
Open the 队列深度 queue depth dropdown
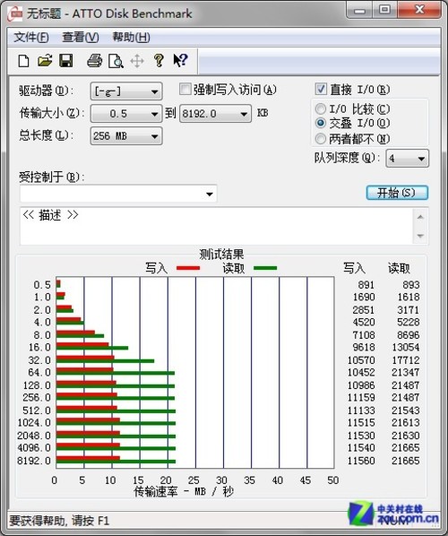point(407,159)
